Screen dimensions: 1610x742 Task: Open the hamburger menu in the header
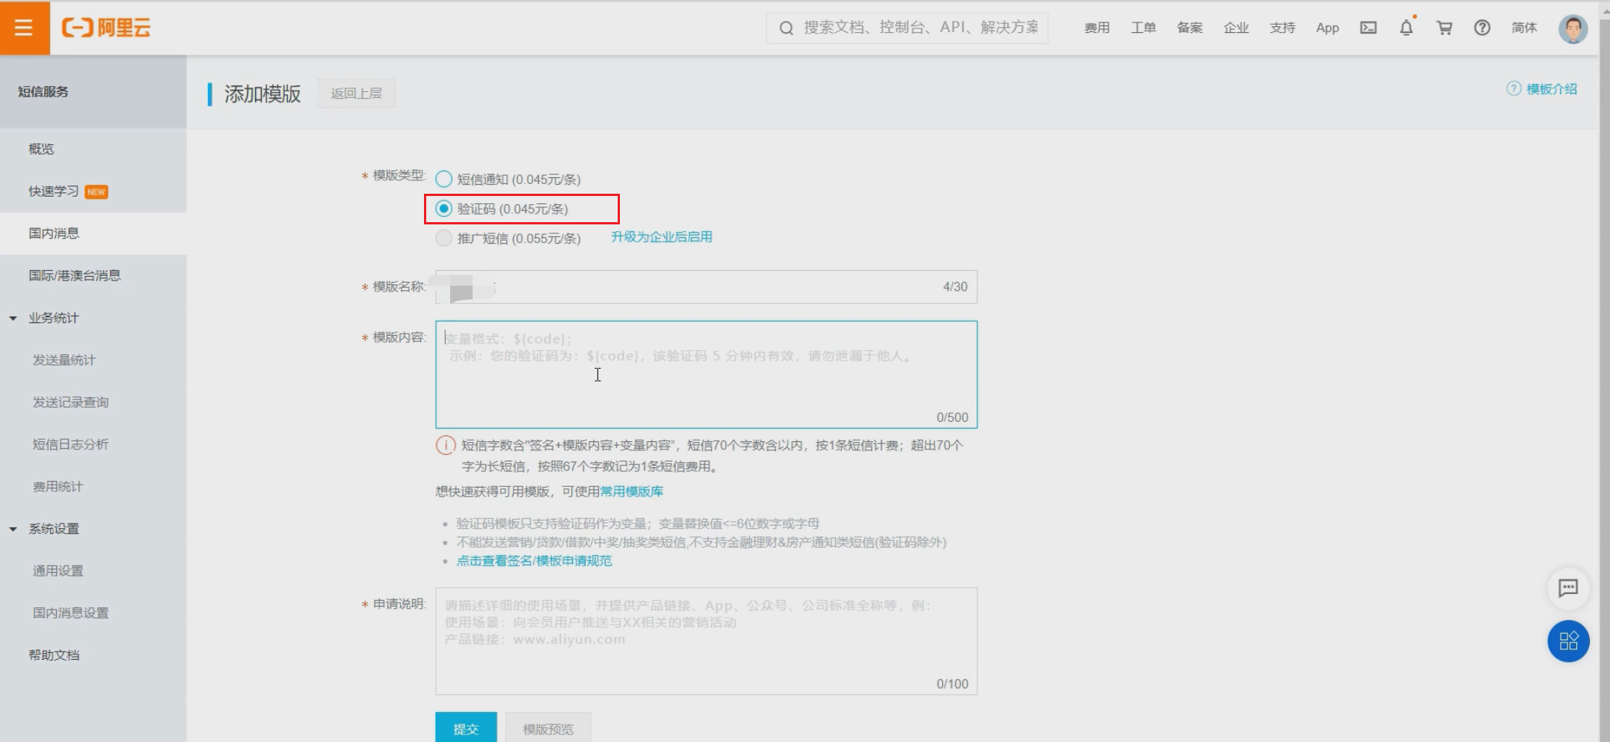[x=24, y=28]
